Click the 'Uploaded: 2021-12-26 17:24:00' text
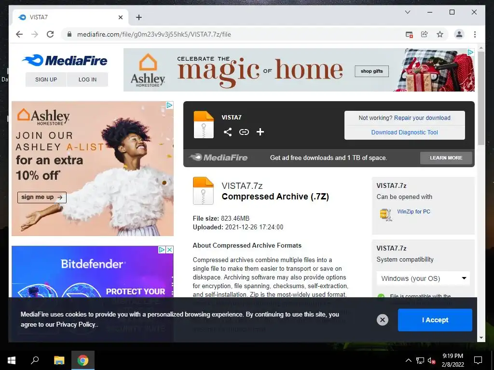 click(238, 227)
